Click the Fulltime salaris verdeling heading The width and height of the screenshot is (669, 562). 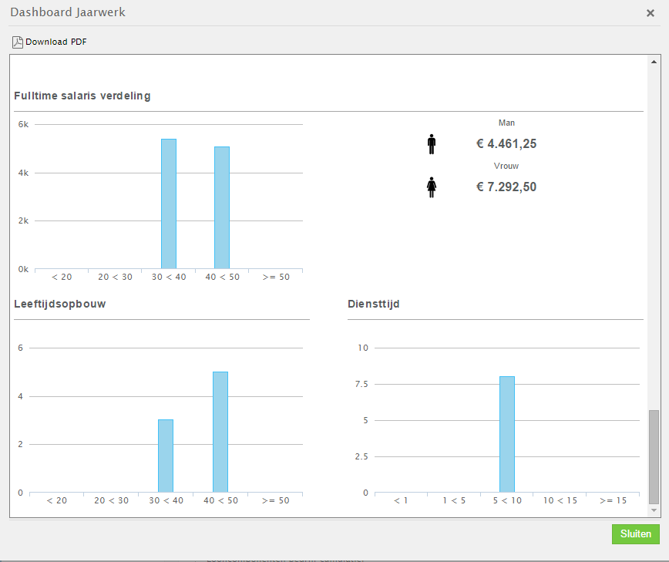pos(82,96)
